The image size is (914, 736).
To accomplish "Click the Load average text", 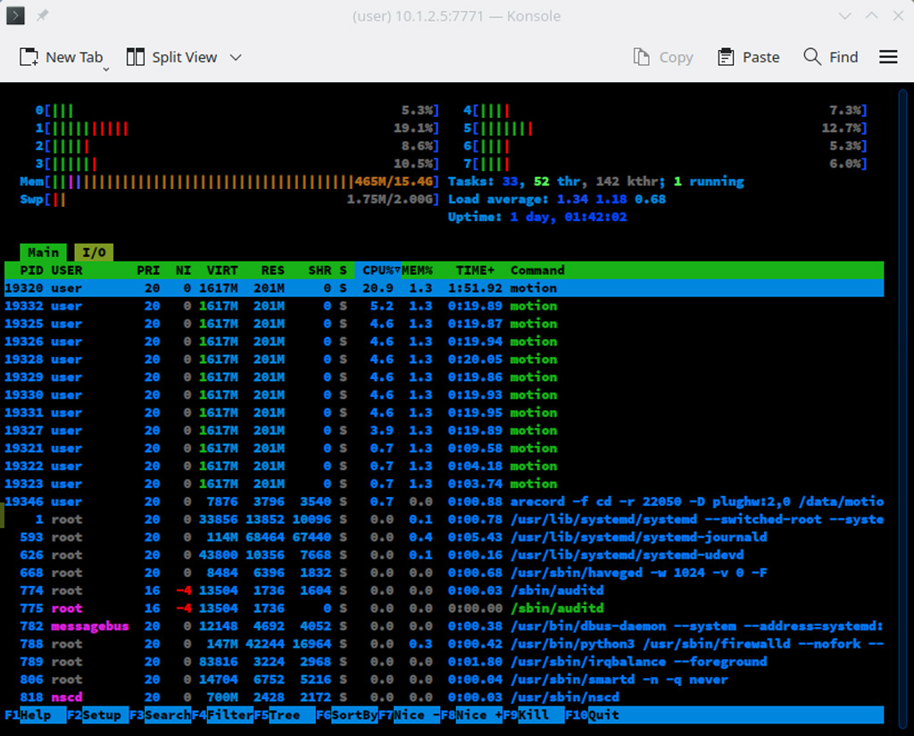I will pyautogui.click(x=557, y=199).
